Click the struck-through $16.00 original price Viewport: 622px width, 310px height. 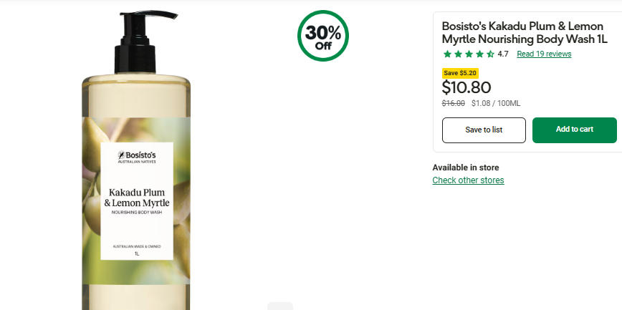click(x=454, y=104)
